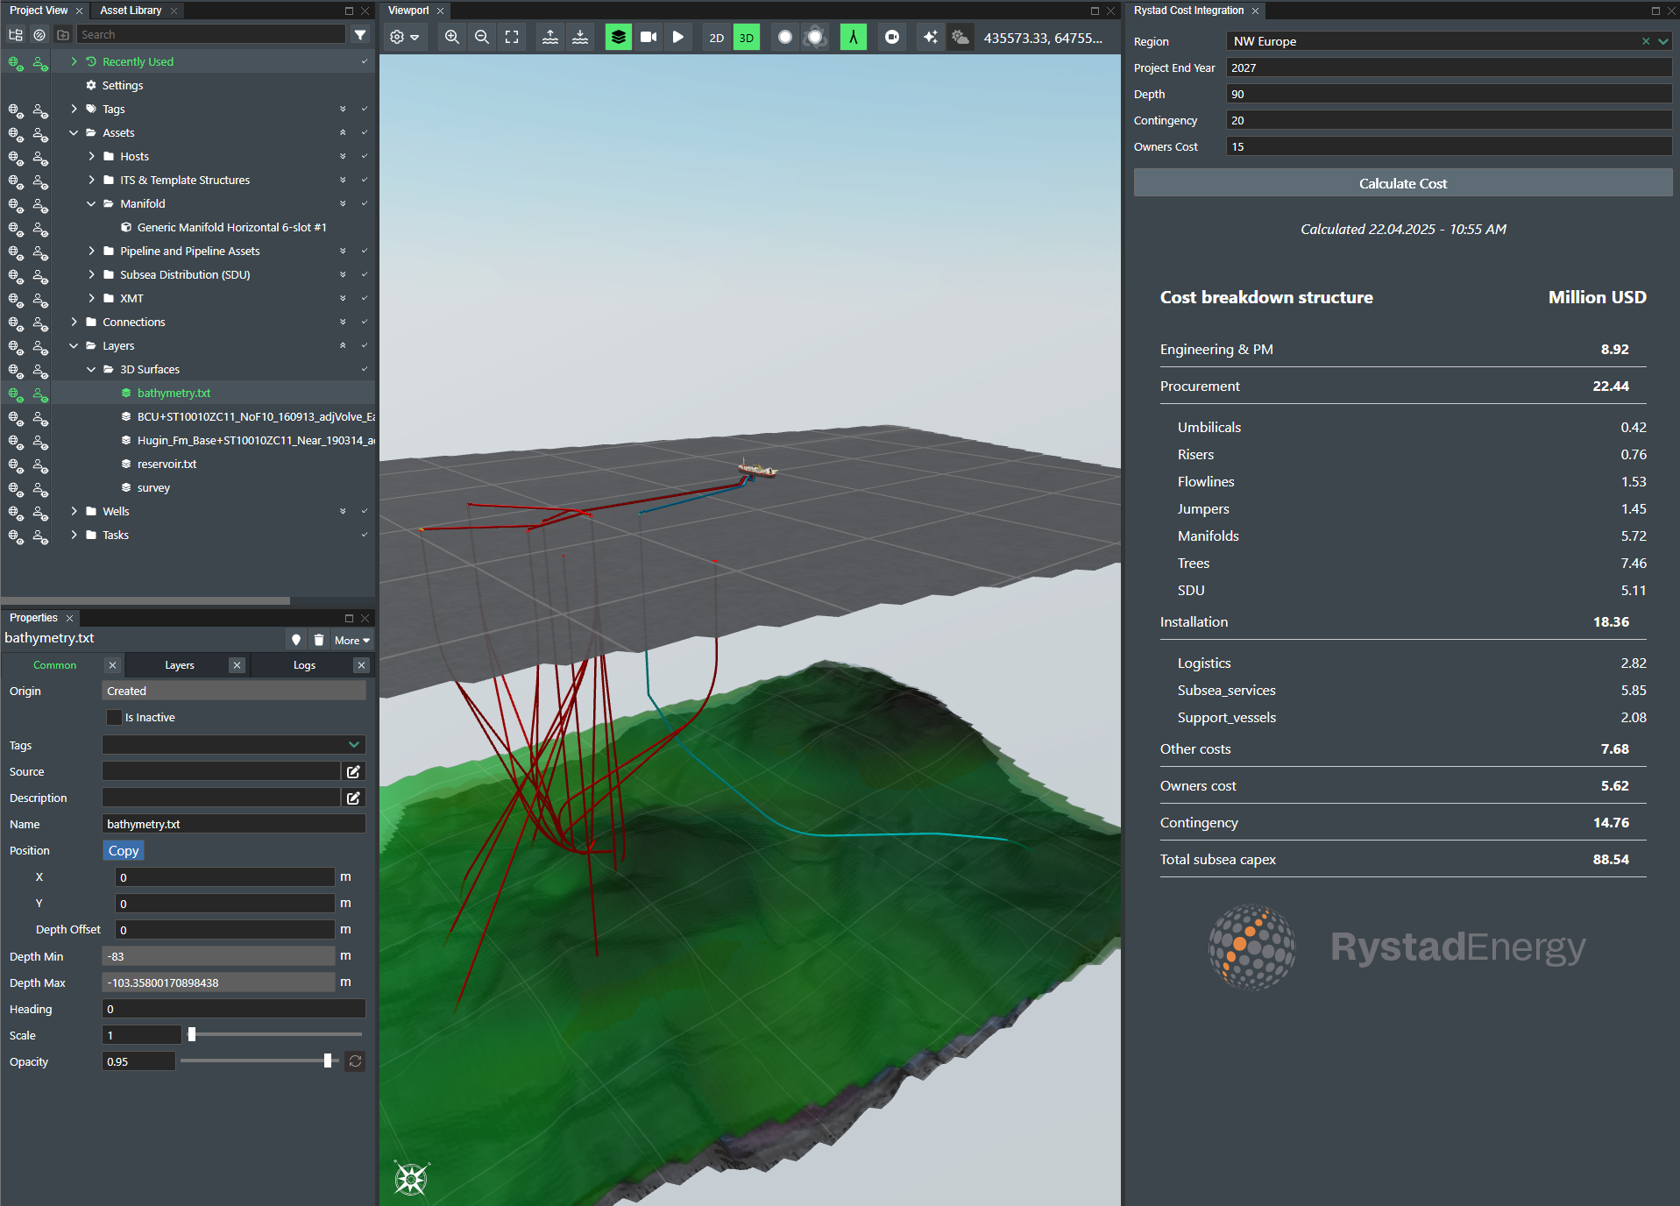Image resolution: width=1680 pixels, height=1206 pixels.
Task: Reset opacity with the refresh icon
Action: coord(355,1061)
